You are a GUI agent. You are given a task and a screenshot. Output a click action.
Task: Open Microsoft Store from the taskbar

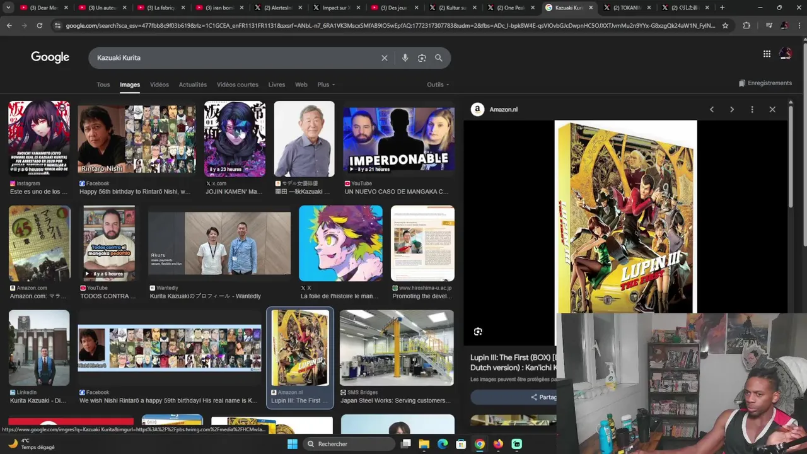click(461, 444)
